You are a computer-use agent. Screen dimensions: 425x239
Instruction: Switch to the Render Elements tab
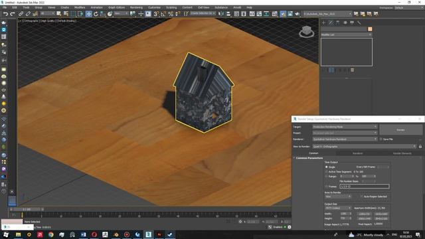(402, 153)
